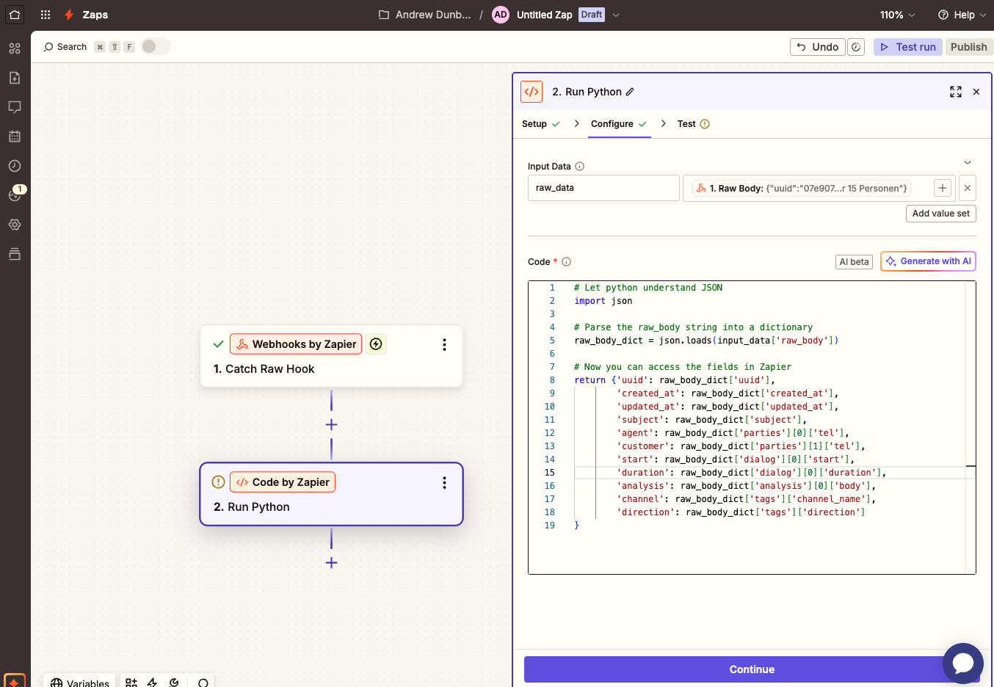Open the chat support bubble
This screenshot has height=687, width=994.
(x=963, y=664)
